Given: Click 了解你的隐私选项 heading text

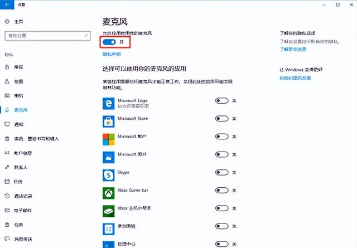Looking at the screenshot, I should [x=297, y=33].
